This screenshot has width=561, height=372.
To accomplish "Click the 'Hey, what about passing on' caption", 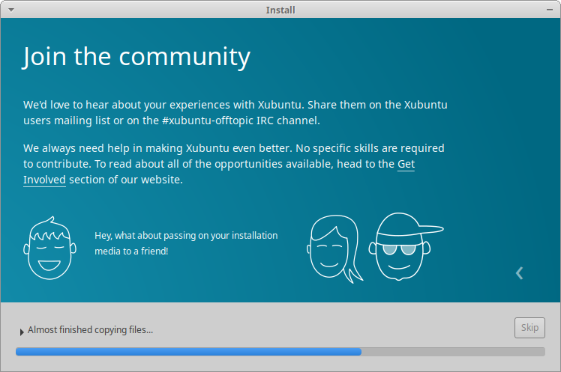I will (186, 235).
